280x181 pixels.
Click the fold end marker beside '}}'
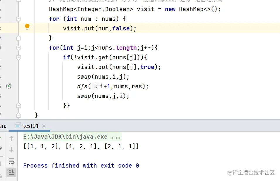18,106
